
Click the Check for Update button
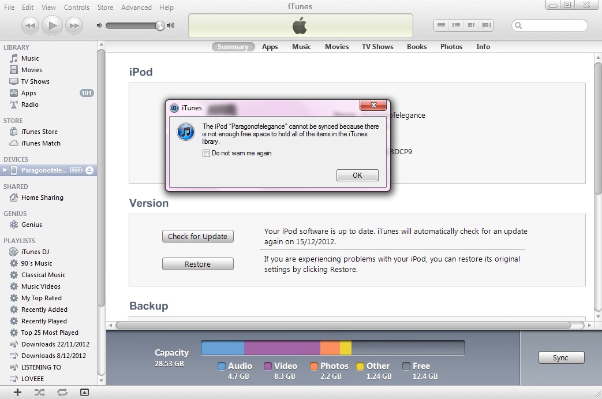pos(198,236)
